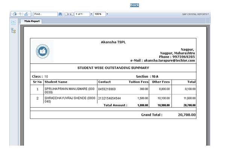Open the parameter panel (?) icon
The height and width of the screenshot is (149, 234).
(13, 23)
